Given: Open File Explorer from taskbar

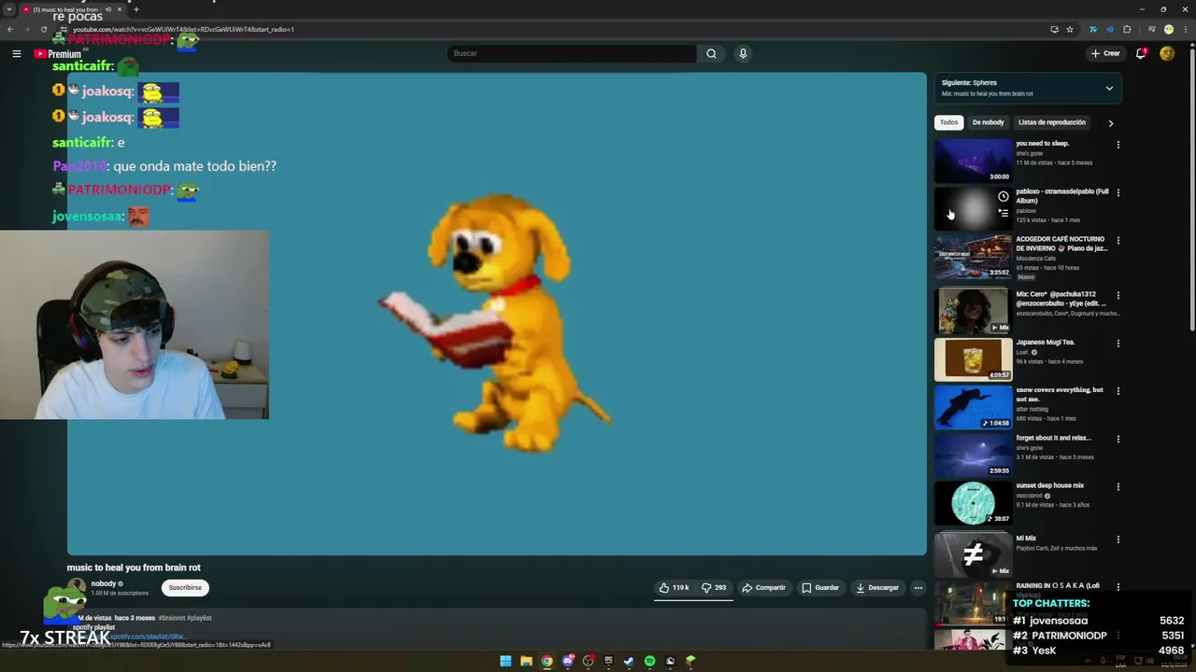Looking at the screenshot, I should [526, 661].
